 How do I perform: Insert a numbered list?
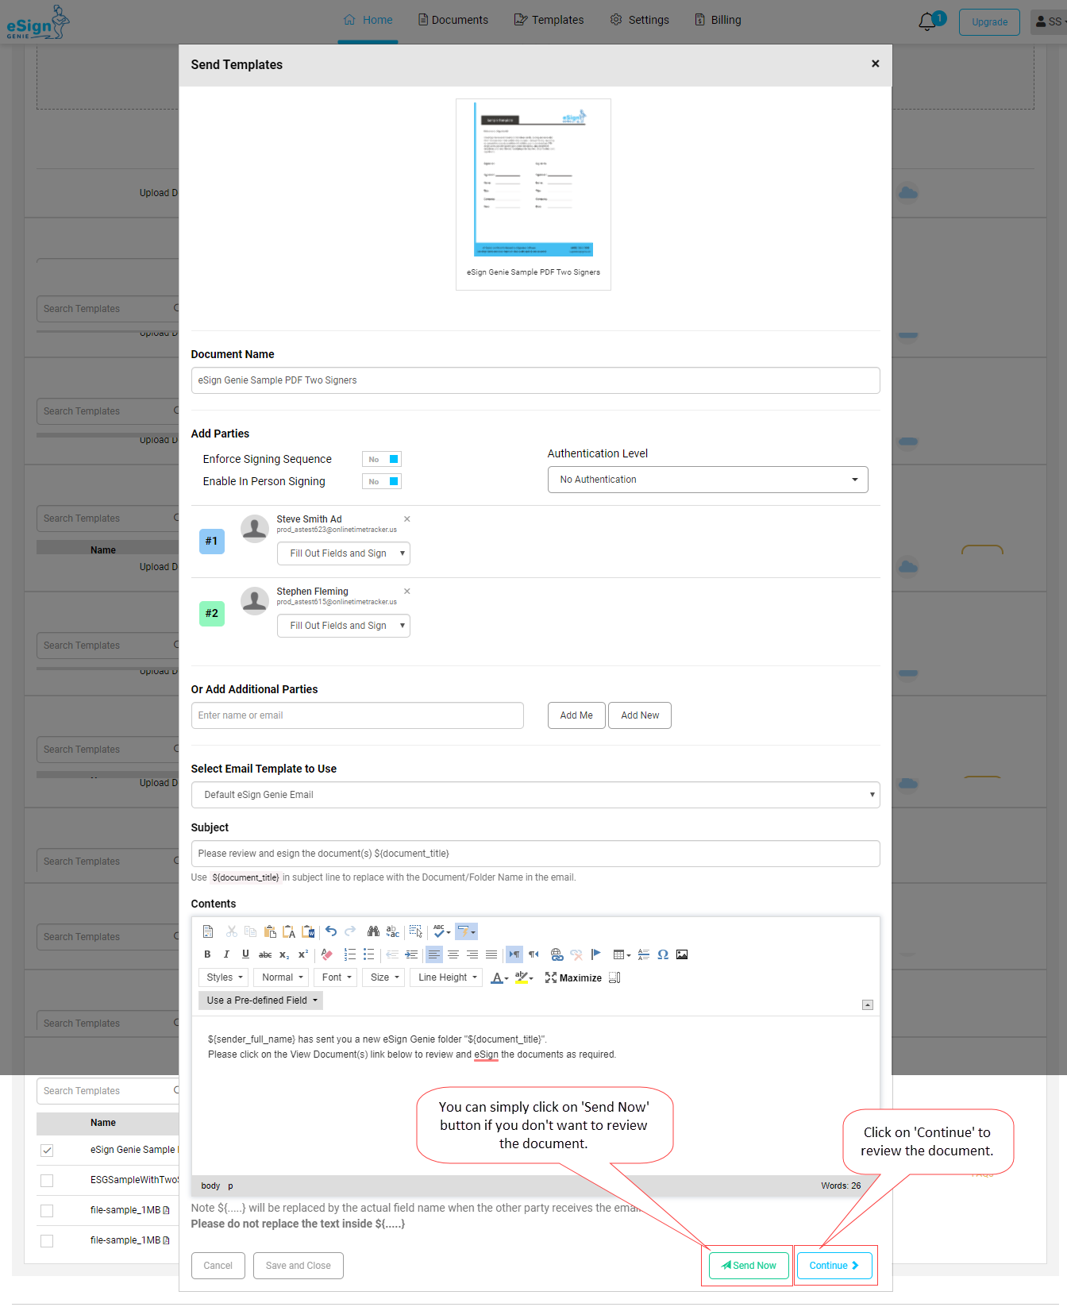point(349,954)
